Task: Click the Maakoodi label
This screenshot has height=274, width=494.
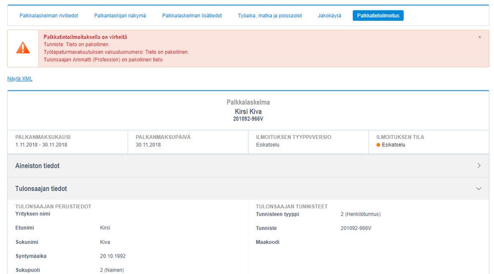Action: click(x=268, y=242)
